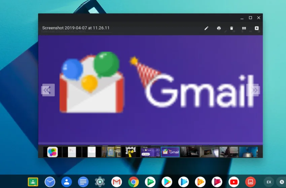
Task: Open YouTube from the shelf
Action: click(x=234, y=182)
